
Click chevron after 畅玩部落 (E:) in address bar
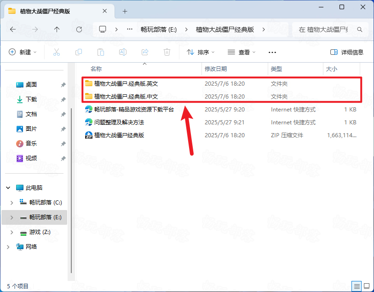pos(186,29)
